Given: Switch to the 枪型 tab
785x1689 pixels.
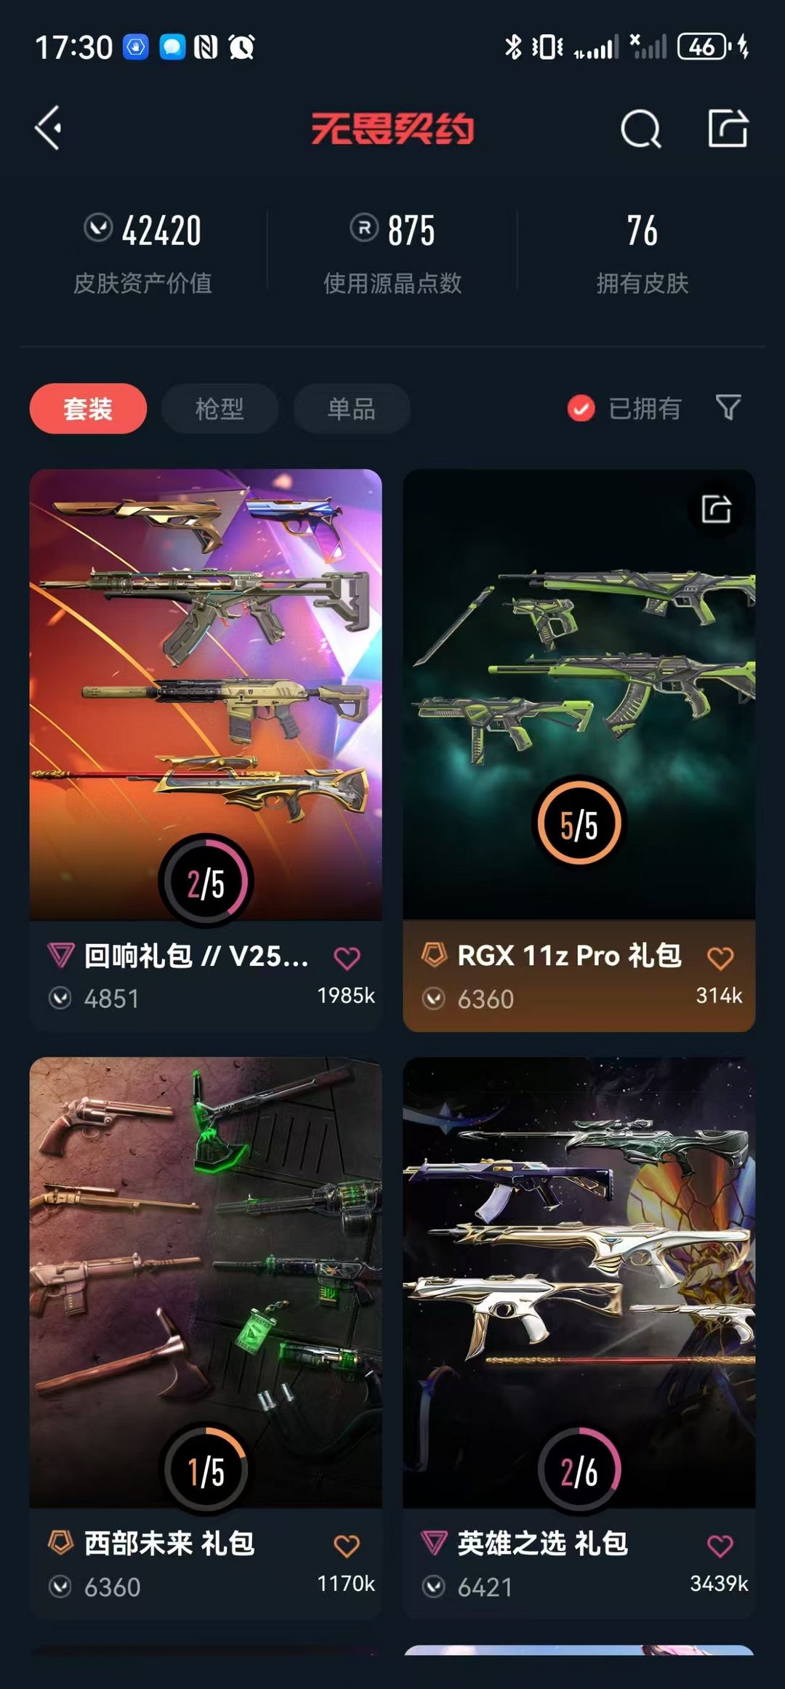Looking at the screenshot, I should click(220, 408).
